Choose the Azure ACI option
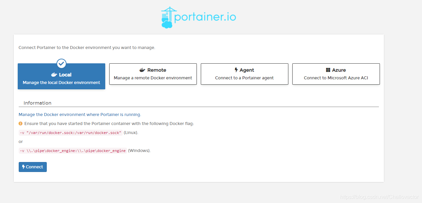This screenshot has height=203, width=422. [336, 74]
